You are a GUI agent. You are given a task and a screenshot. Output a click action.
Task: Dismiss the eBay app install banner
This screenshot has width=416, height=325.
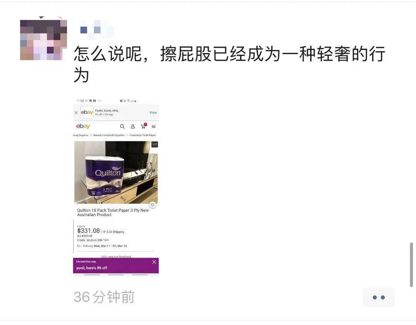[x=76, y=112]
